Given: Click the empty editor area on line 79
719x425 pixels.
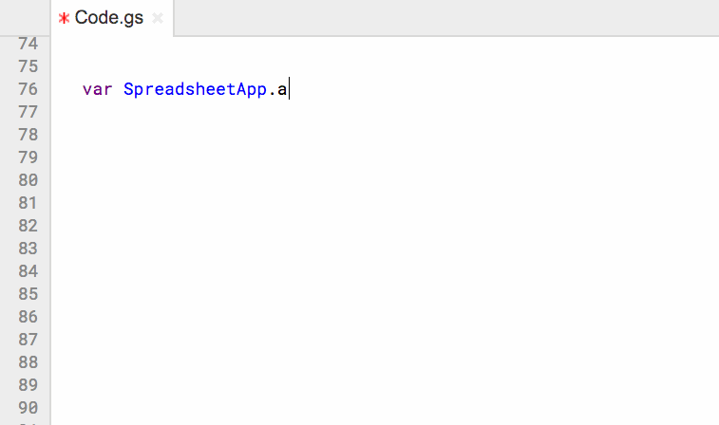Looking at the screenshot, I should click(x=386, y=157).
